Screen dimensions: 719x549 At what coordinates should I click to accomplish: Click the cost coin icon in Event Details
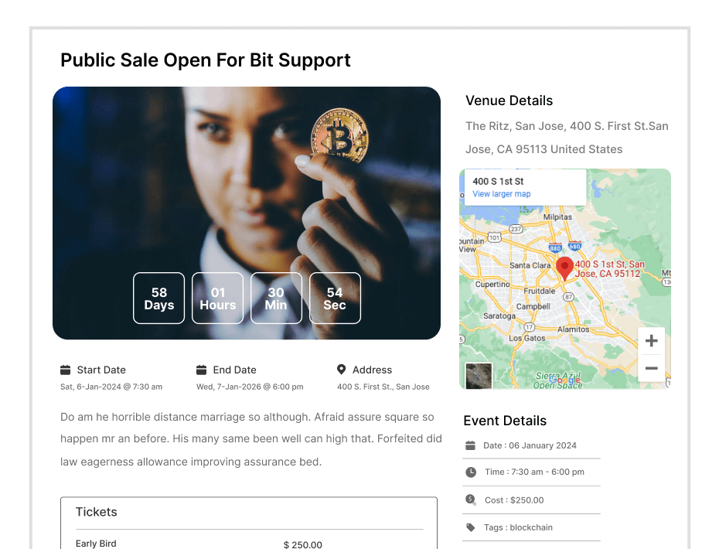click(471, 500)
